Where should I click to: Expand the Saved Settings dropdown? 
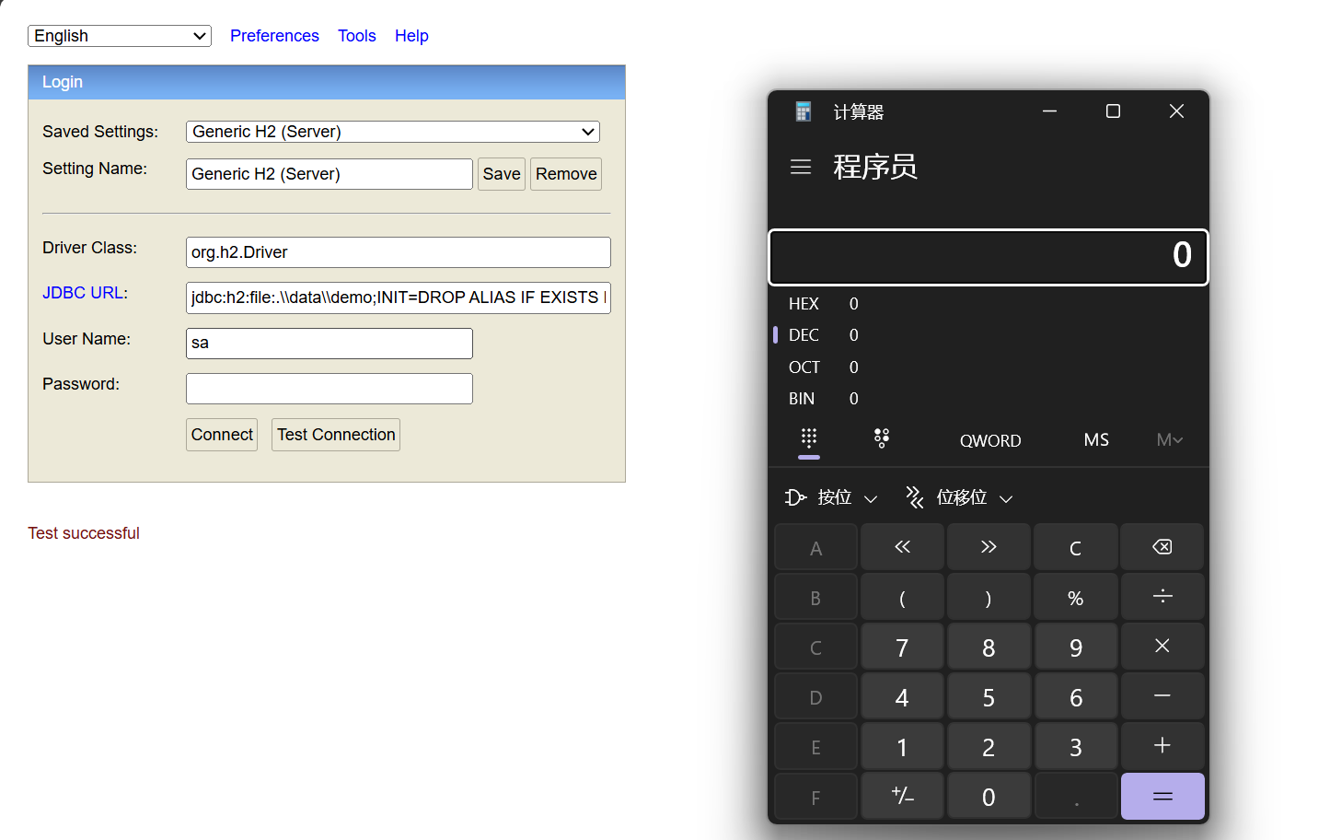coord(392,132)
